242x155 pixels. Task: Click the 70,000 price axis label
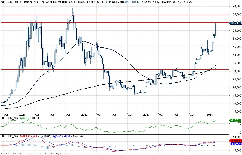[235, 6]
